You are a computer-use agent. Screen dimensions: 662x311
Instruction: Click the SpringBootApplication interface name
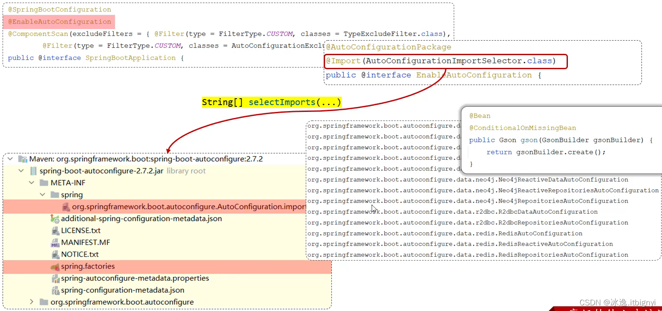[130, 58]
